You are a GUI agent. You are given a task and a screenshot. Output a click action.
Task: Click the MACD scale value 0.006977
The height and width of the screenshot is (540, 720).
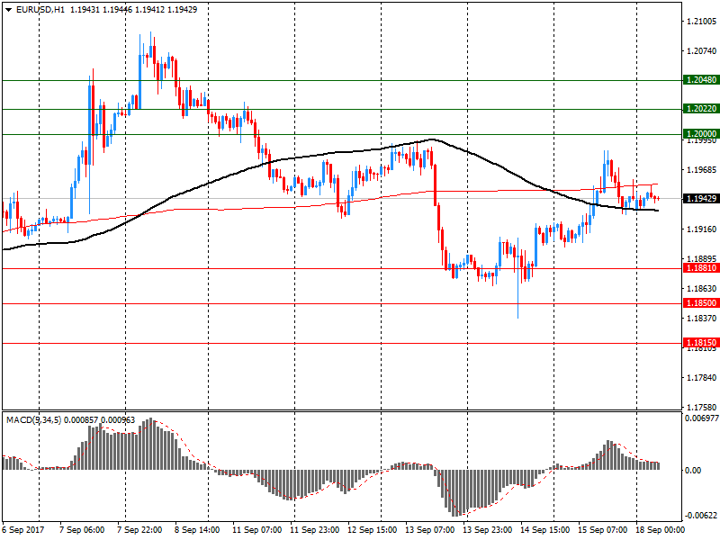pyautogui.click(x=702, y=418)
